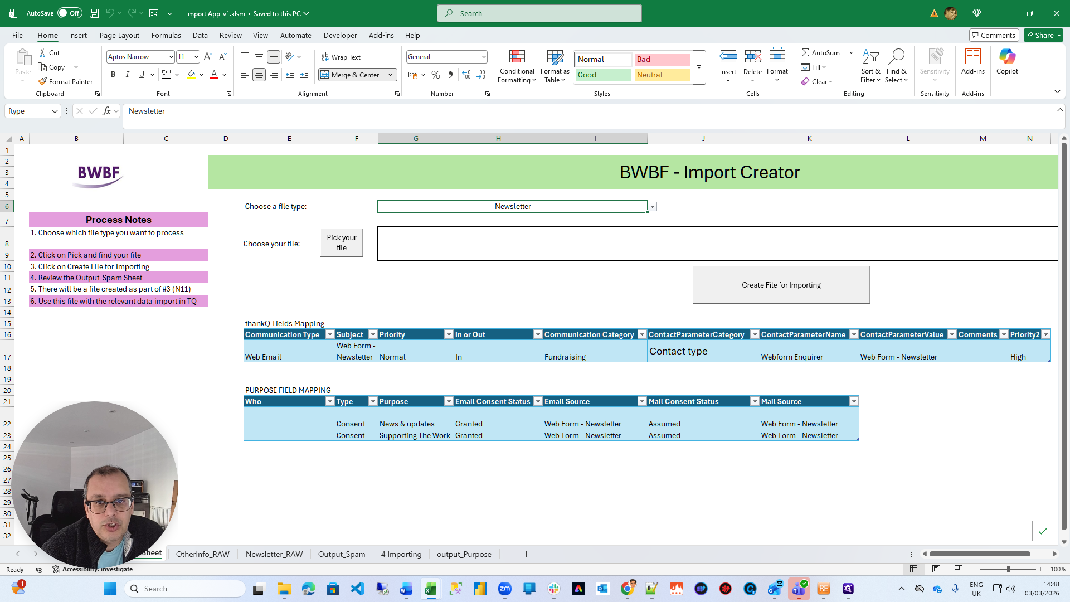Switch to Page Layout view in the status bar

[x=936, y=569]
